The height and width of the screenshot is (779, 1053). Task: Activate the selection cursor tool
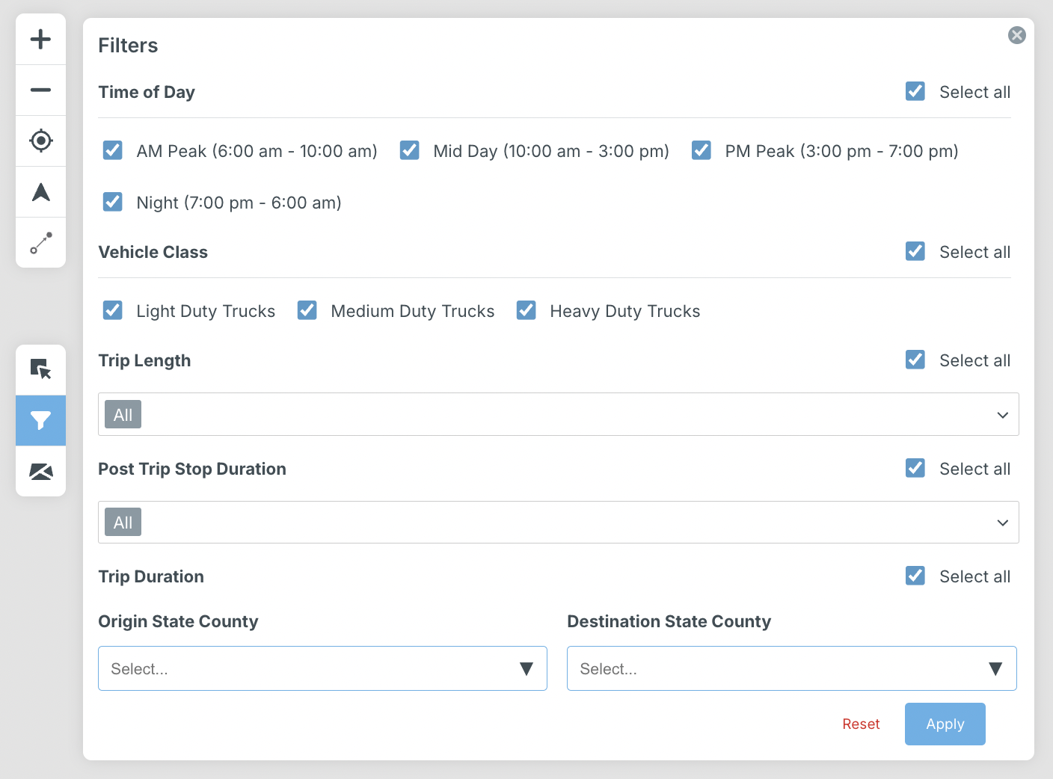[40, 369]
